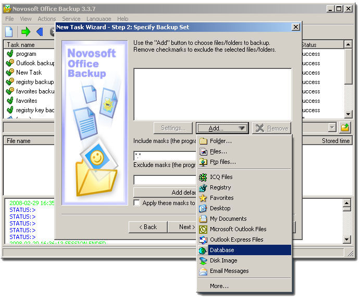Click the Disk Image icon in menu
Viewport: 362px width, 299px height.
[203, 260]
